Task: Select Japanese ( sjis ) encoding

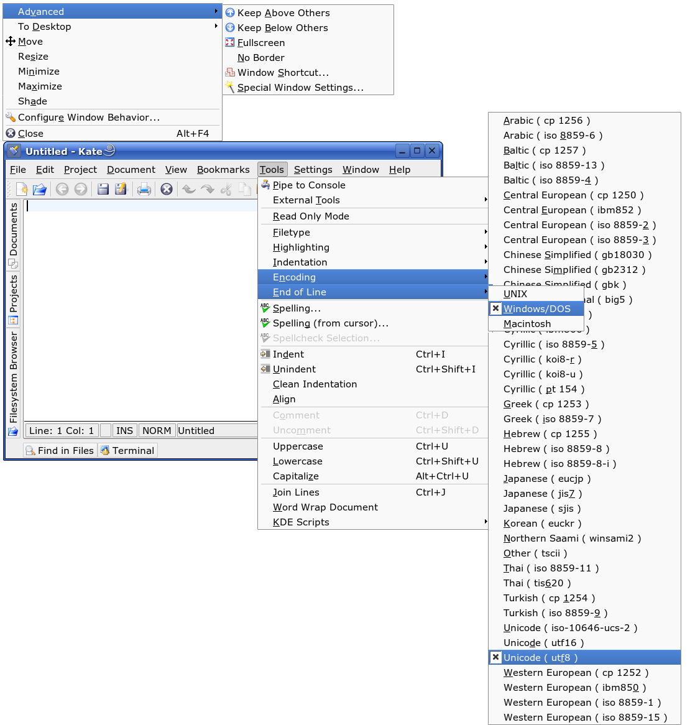Action: pos(584,509)
